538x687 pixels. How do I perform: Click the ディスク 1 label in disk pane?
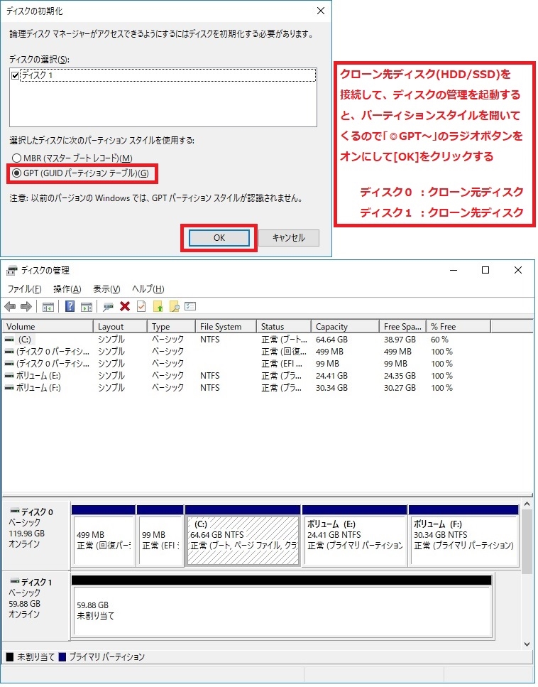[x=37, y=582]
